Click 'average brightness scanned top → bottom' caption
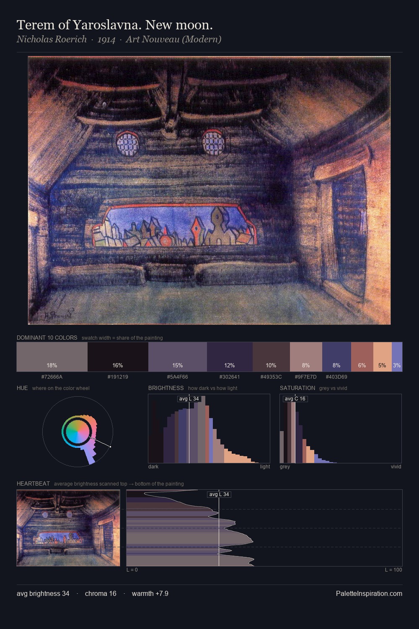The height and width of the screenshot is (629, 419). (x=119, y=484)
